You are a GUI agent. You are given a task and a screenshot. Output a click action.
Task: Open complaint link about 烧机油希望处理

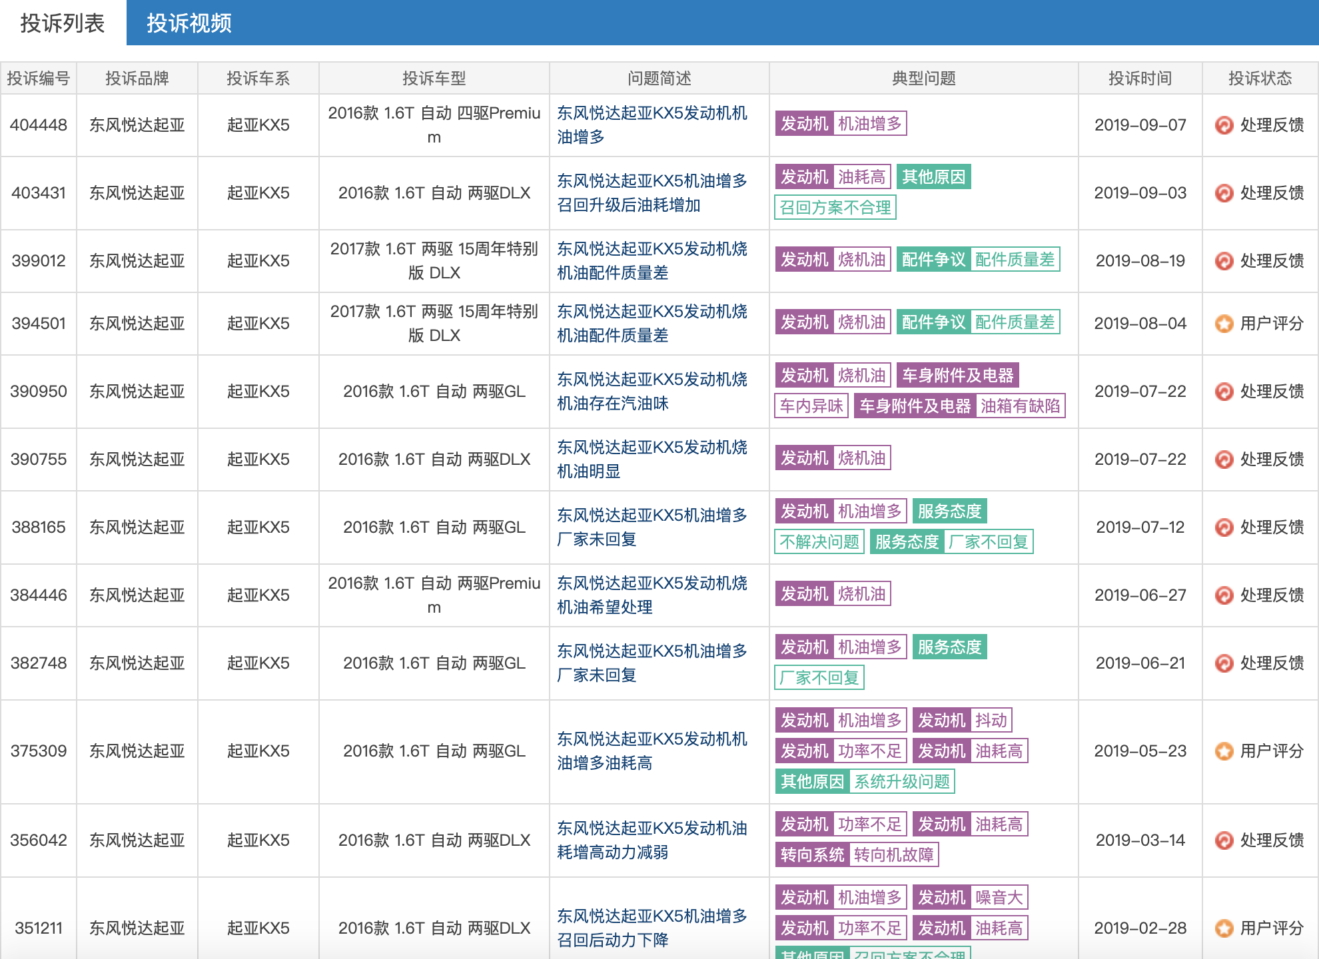tap(652, 595)
